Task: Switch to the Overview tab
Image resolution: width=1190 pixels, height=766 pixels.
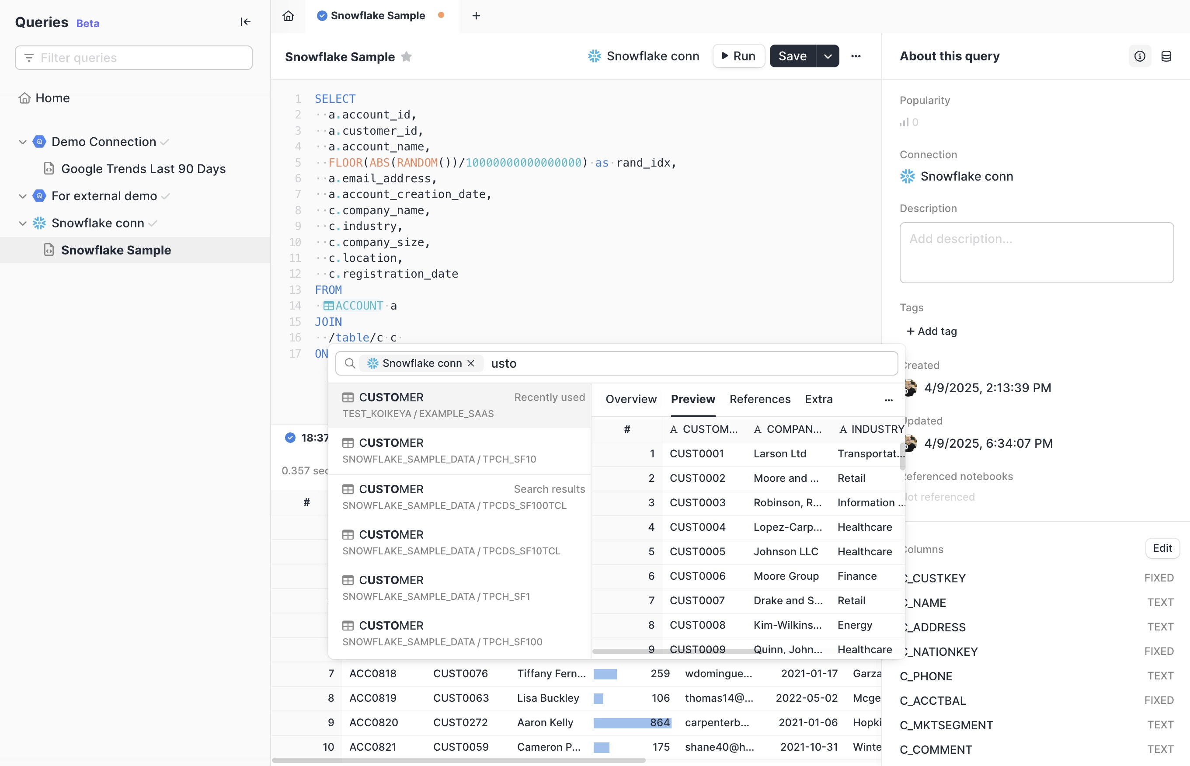Action: (630, 400)
